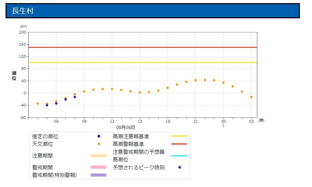This screenshot has height=187, width=312.
Task: Click the orange tide dot at 12 hour
Action: point(112,89)
